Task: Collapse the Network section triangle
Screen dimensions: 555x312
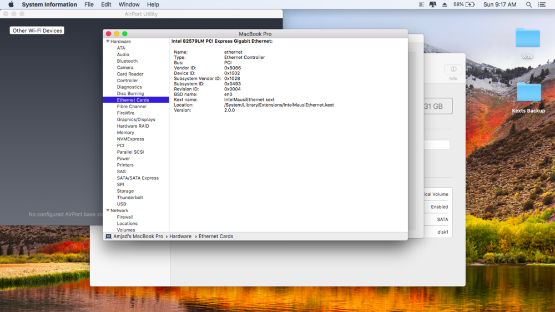Action: pos(108,210)
